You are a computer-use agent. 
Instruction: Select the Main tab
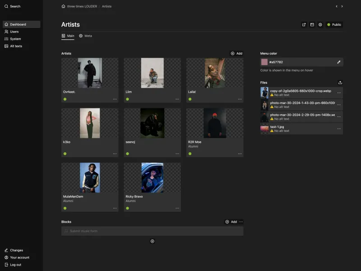[x=69, y=36]
